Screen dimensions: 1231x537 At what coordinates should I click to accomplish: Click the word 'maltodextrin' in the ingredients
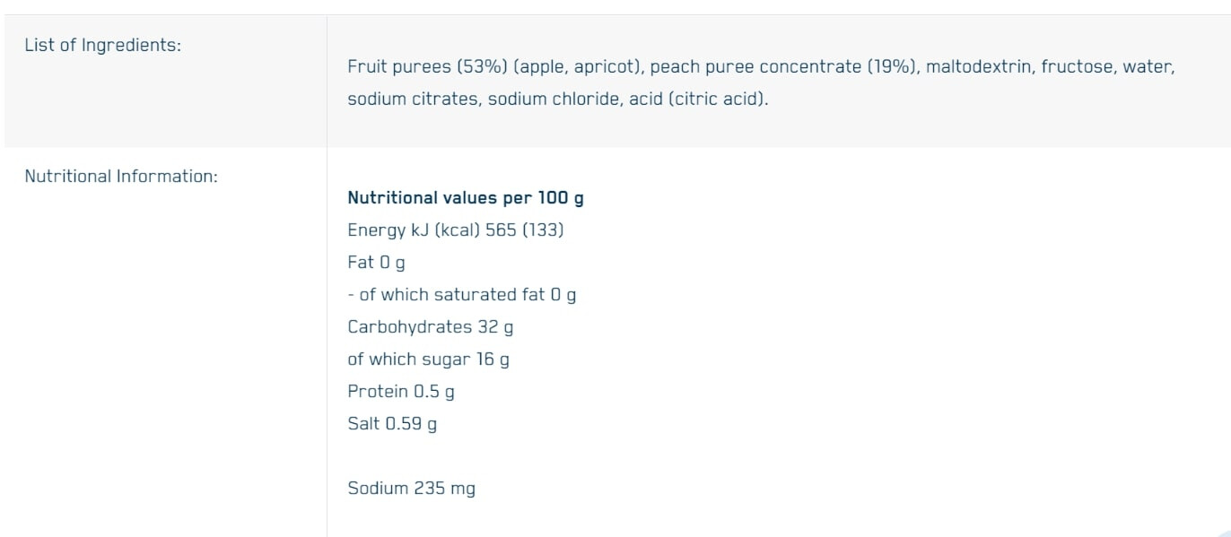978,67
